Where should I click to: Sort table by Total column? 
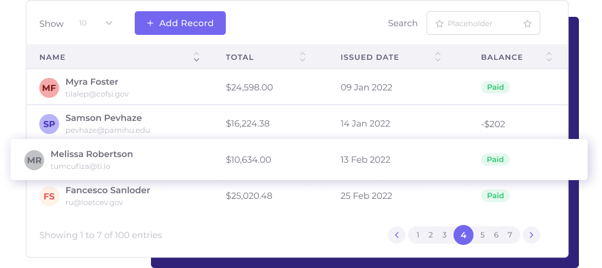(x=303, y=57)
